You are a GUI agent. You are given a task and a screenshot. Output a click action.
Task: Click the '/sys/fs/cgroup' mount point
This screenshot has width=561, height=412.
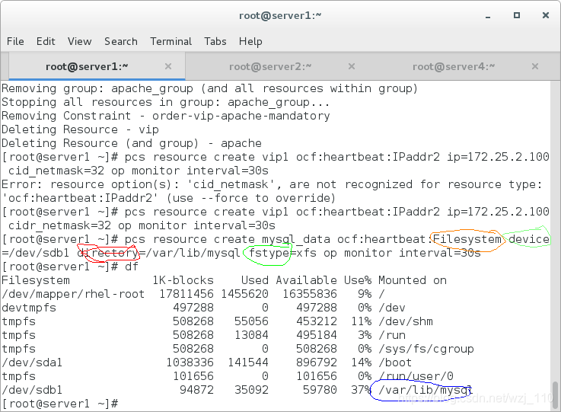click(426, 349)
